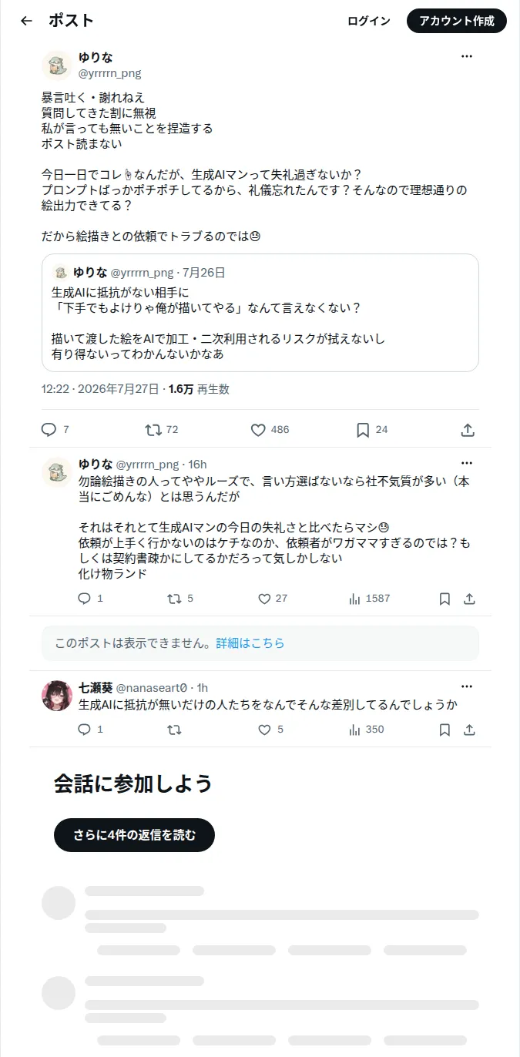Open more options on 七瀬葵's reply
Screen dimensions: 520x1057
(x=467, y=686)
